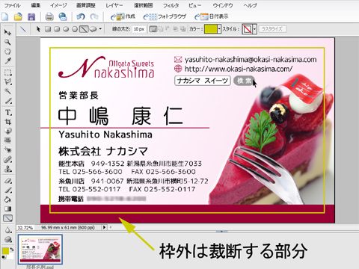The width and height of the screenshot is (359, 269).
Task: Select the Line shape tool in toolbox
Action: tap(7, 218)
